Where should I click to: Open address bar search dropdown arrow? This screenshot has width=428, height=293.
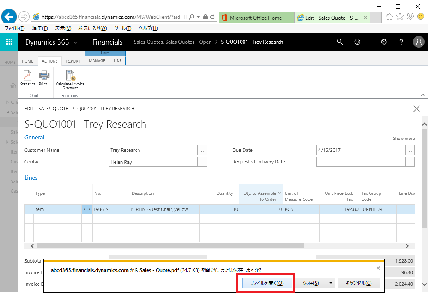tap(199, 17)
